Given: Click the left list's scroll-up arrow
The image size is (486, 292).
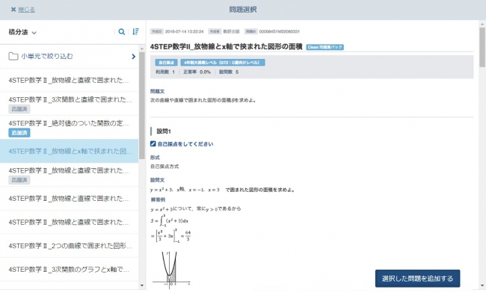Looking at the screenshot, I should (142, 49).
